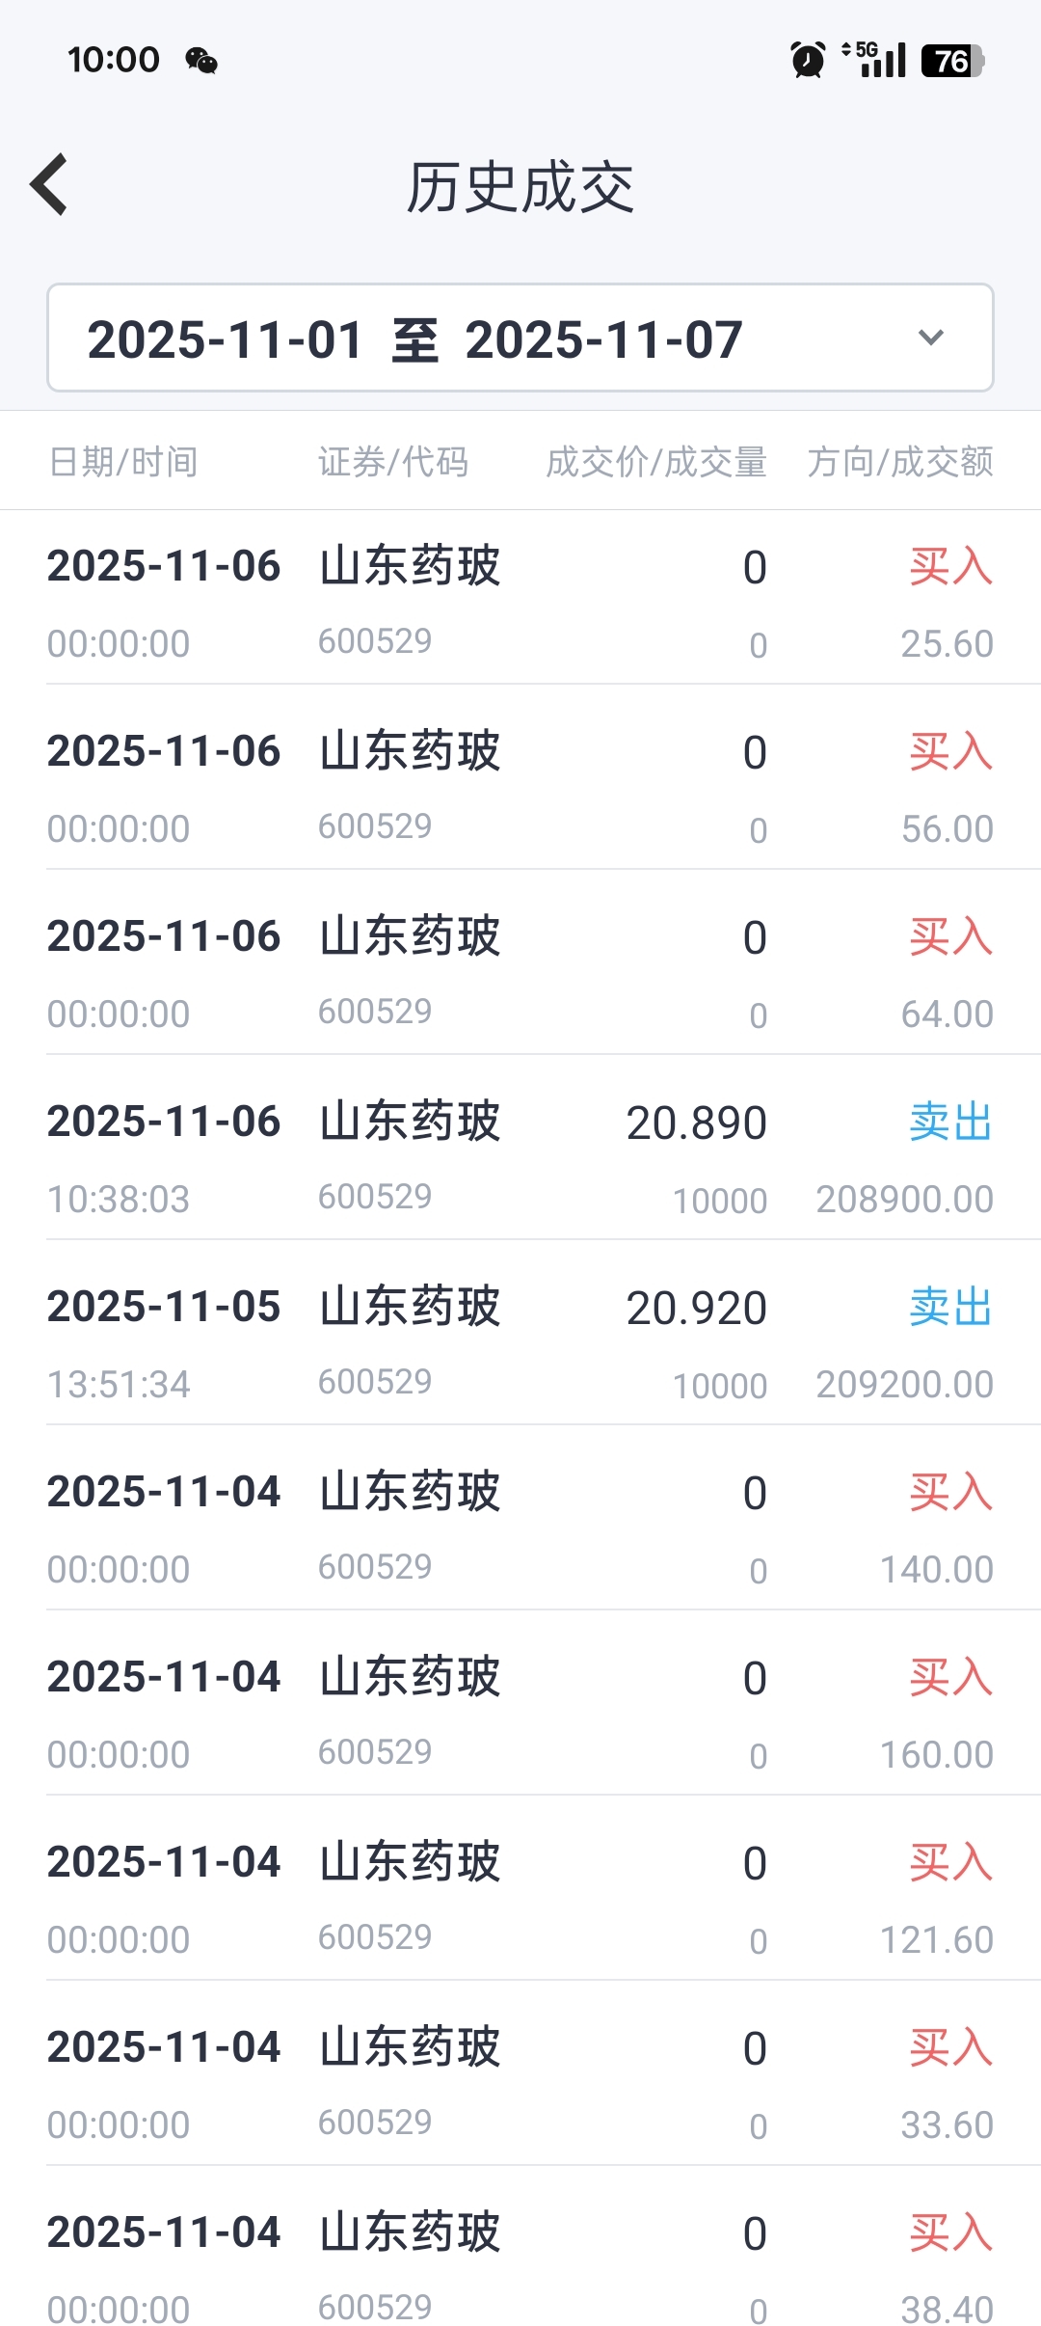Viewport: 1041px width, 2326px height.
Task: Expand the date range dropdown chevron
Action: point(930,338)
